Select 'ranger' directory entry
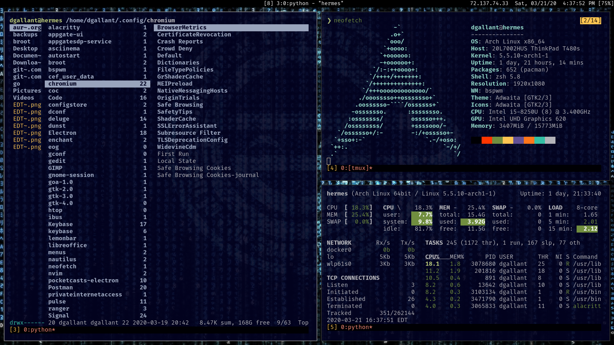Screen dimensions: 614x345 click(98, 309)
